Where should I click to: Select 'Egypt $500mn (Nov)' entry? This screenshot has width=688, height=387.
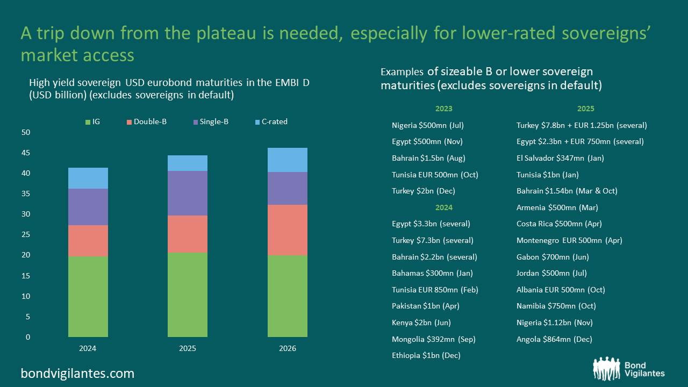pyautogui.click(x=427, y=142)
